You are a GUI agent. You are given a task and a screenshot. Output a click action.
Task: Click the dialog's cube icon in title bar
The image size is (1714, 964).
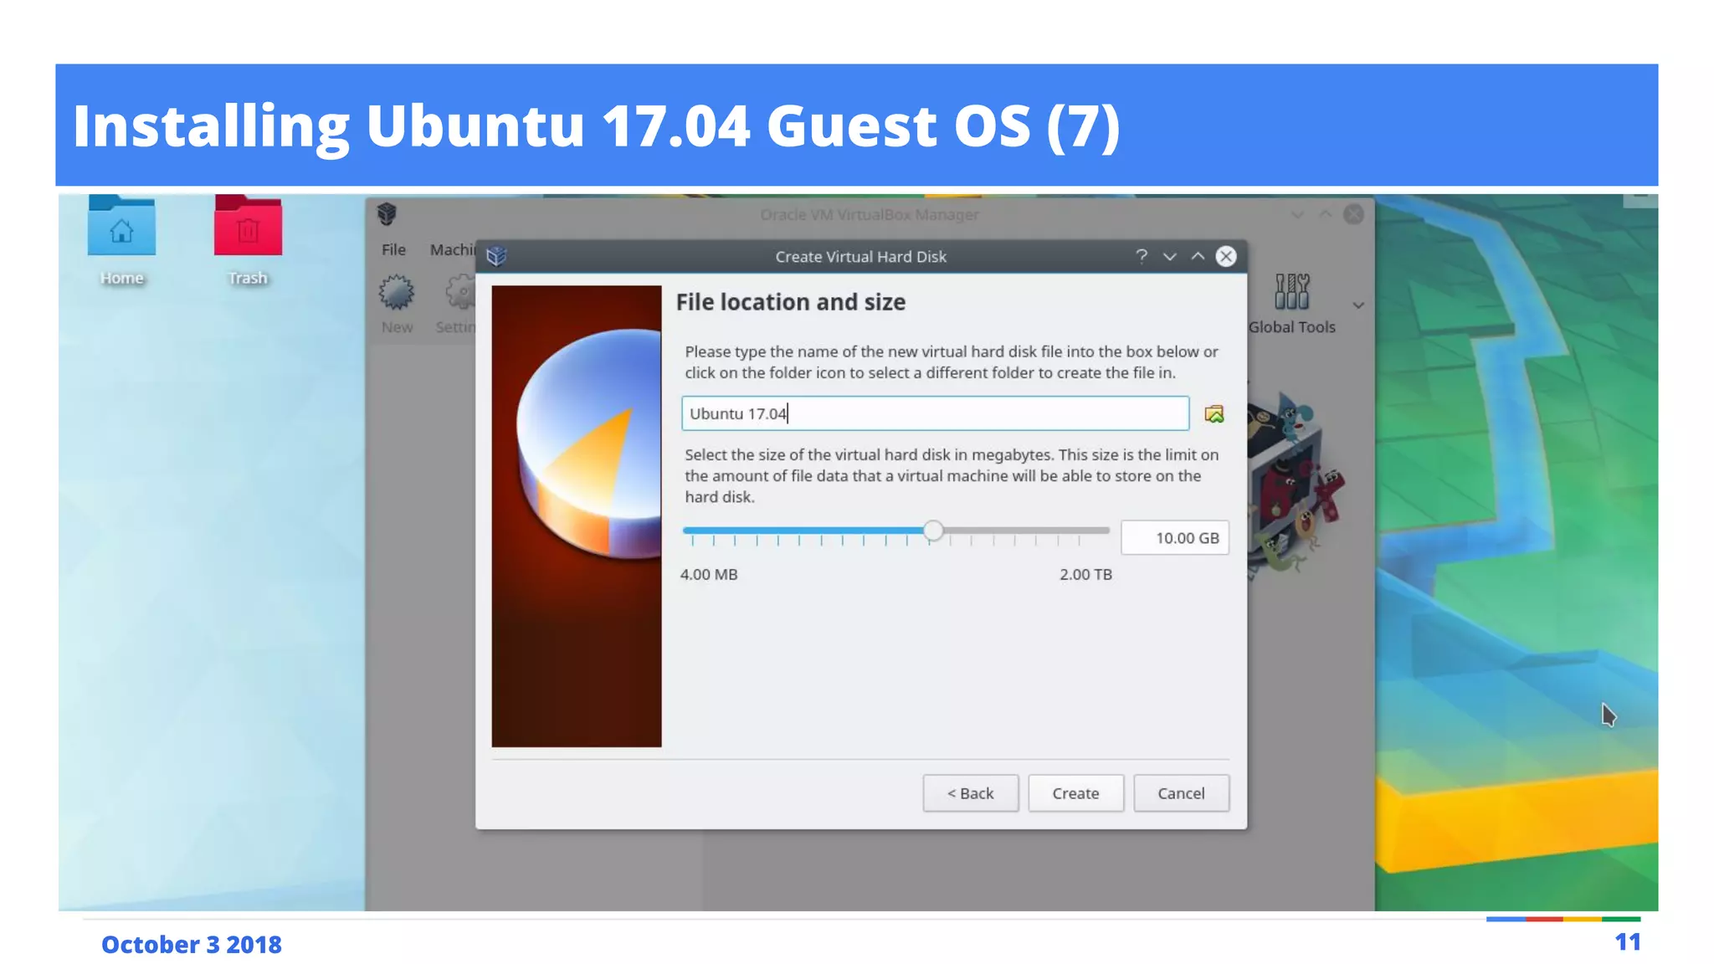pos(496,256)
